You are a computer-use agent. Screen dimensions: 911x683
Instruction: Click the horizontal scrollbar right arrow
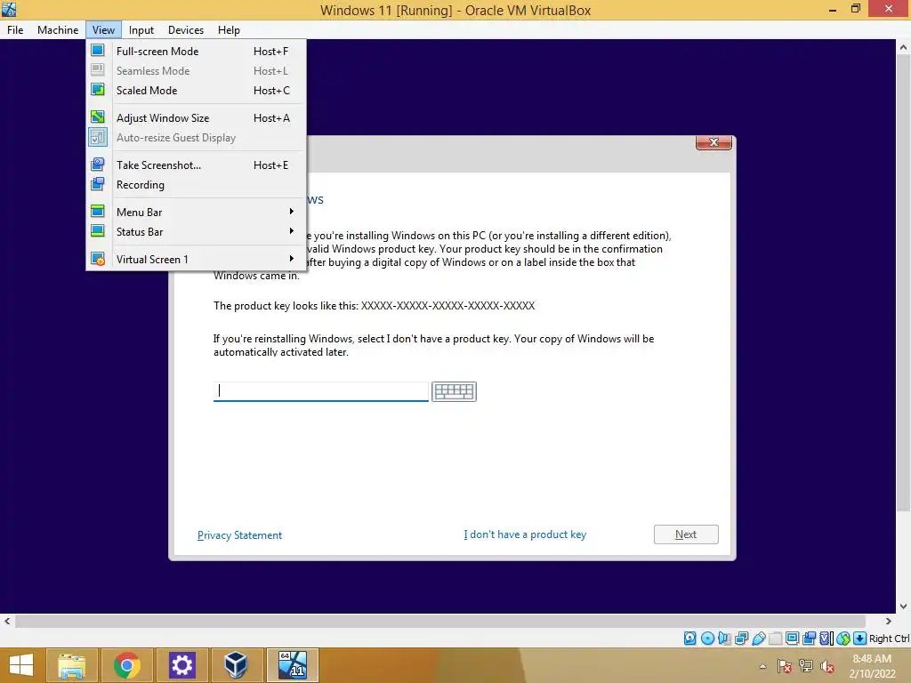889,621
